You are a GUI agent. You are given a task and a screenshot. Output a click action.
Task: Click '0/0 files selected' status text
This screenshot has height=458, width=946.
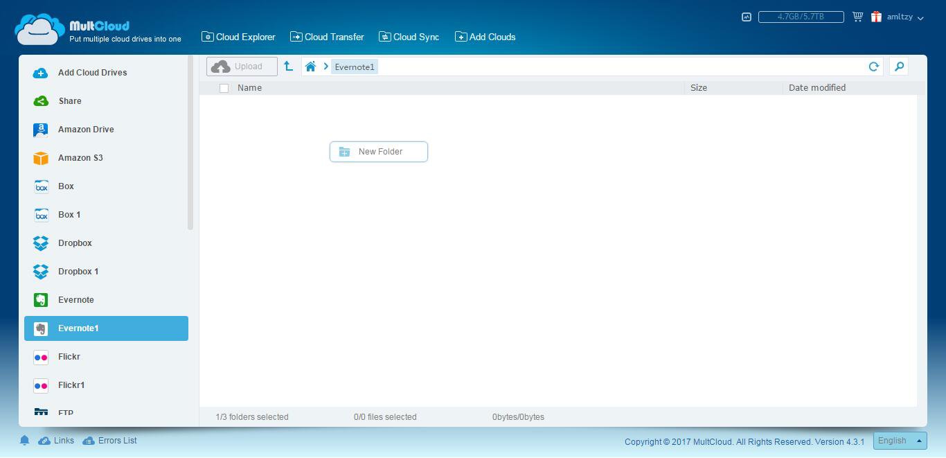pyautogui.click(x=385, y=417)
